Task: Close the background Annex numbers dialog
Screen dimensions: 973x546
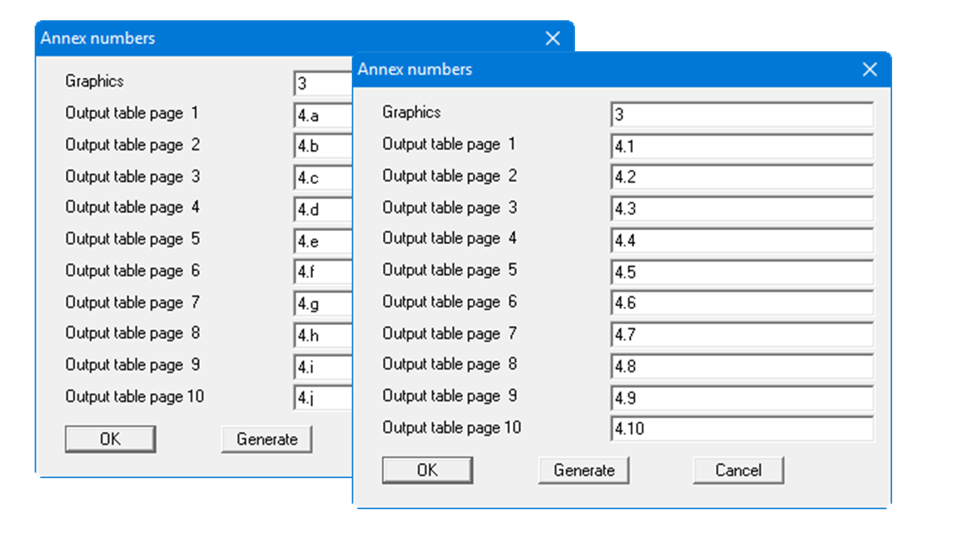Action: pyautogui.click(x=553, y=39)
